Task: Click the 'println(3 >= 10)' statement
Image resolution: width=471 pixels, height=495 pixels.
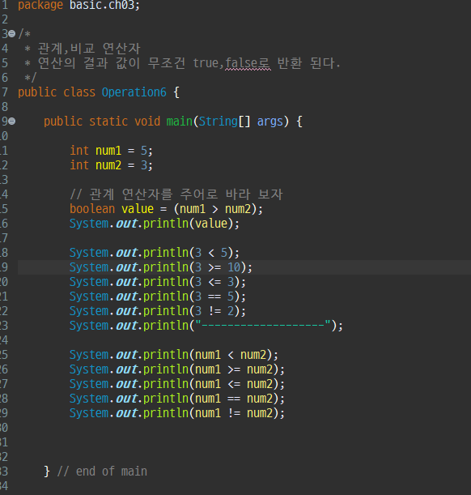Action: [161, 267]
